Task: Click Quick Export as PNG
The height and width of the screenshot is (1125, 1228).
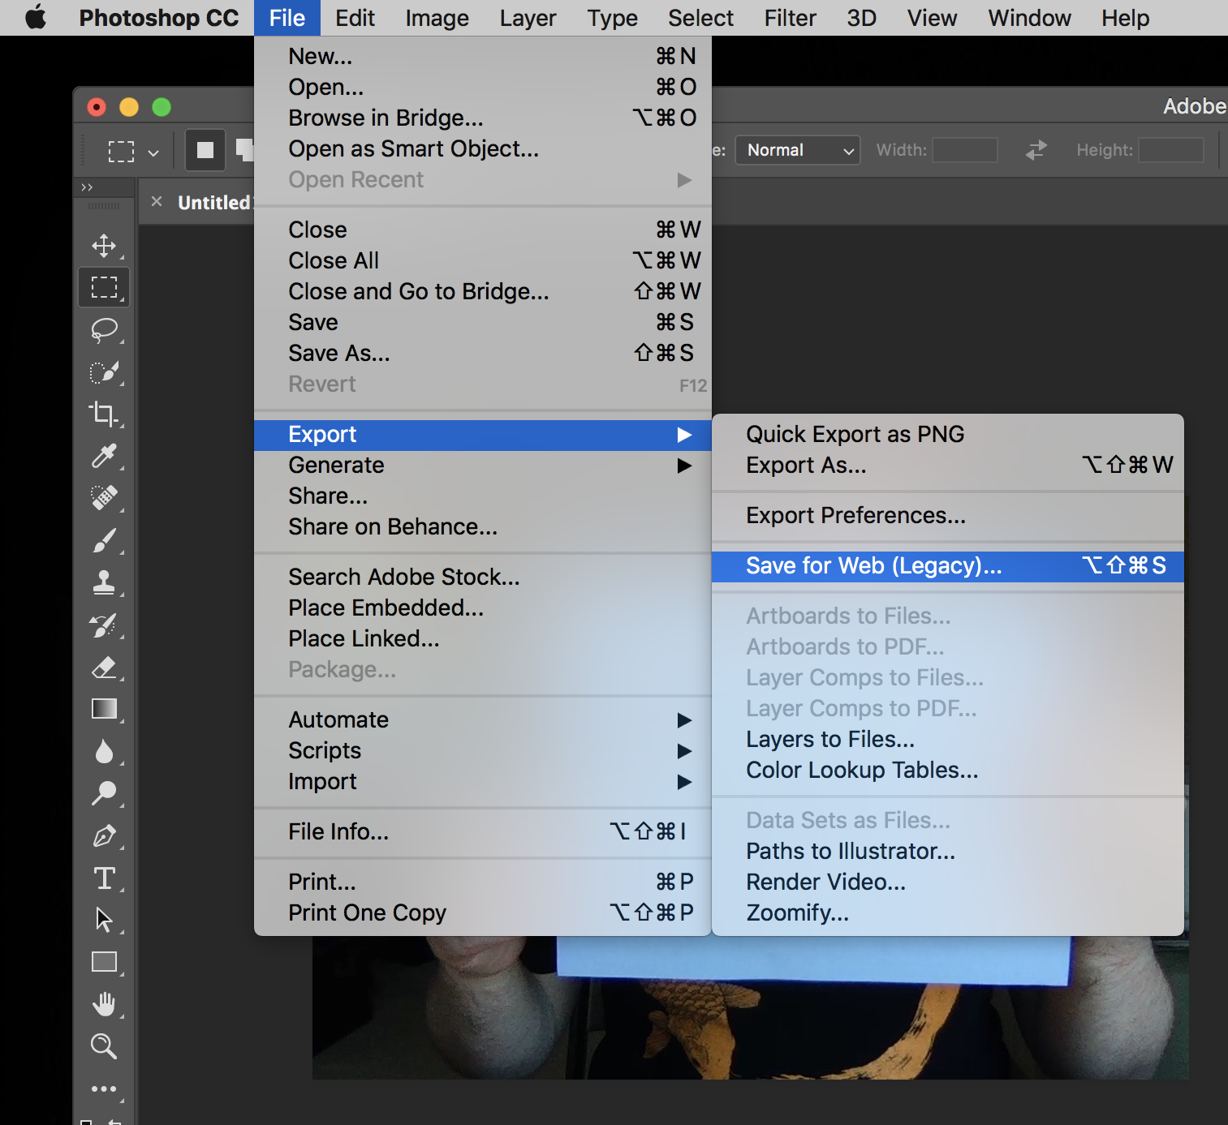Action: [x=854, y=434]
